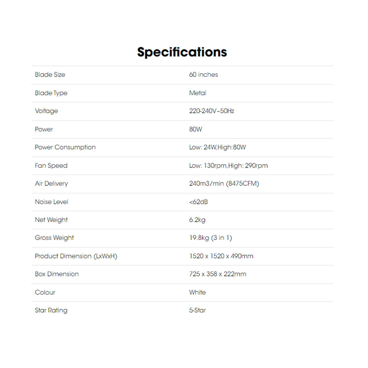This screenshot has height=368, width=368.
Task: Select the 130rpm/290rpm fan speed value
Action: click(x=228, y=166)
